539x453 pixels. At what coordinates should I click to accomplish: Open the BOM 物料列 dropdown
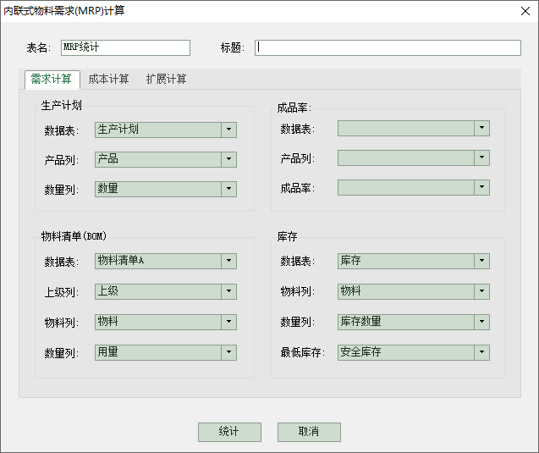click(x=228, y=322)
